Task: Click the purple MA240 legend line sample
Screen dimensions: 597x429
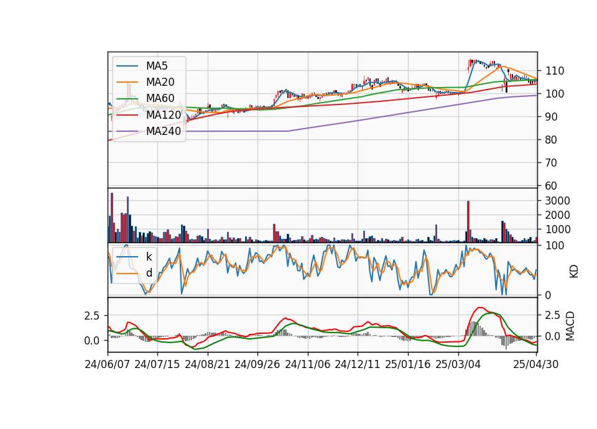Action: (127, 131)
